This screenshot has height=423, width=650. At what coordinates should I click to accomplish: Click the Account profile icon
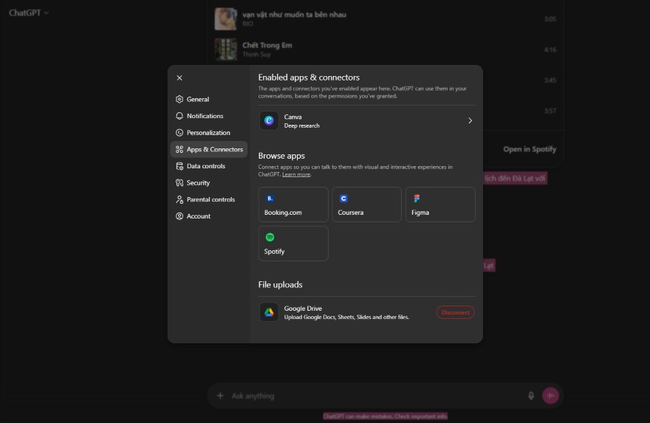[x=179, y=216]
